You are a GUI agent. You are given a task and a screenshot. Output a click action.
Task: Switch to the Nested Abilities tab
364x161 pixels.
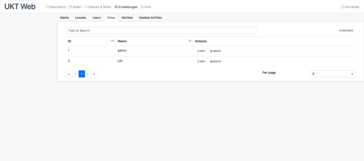(x=150, y=18)
